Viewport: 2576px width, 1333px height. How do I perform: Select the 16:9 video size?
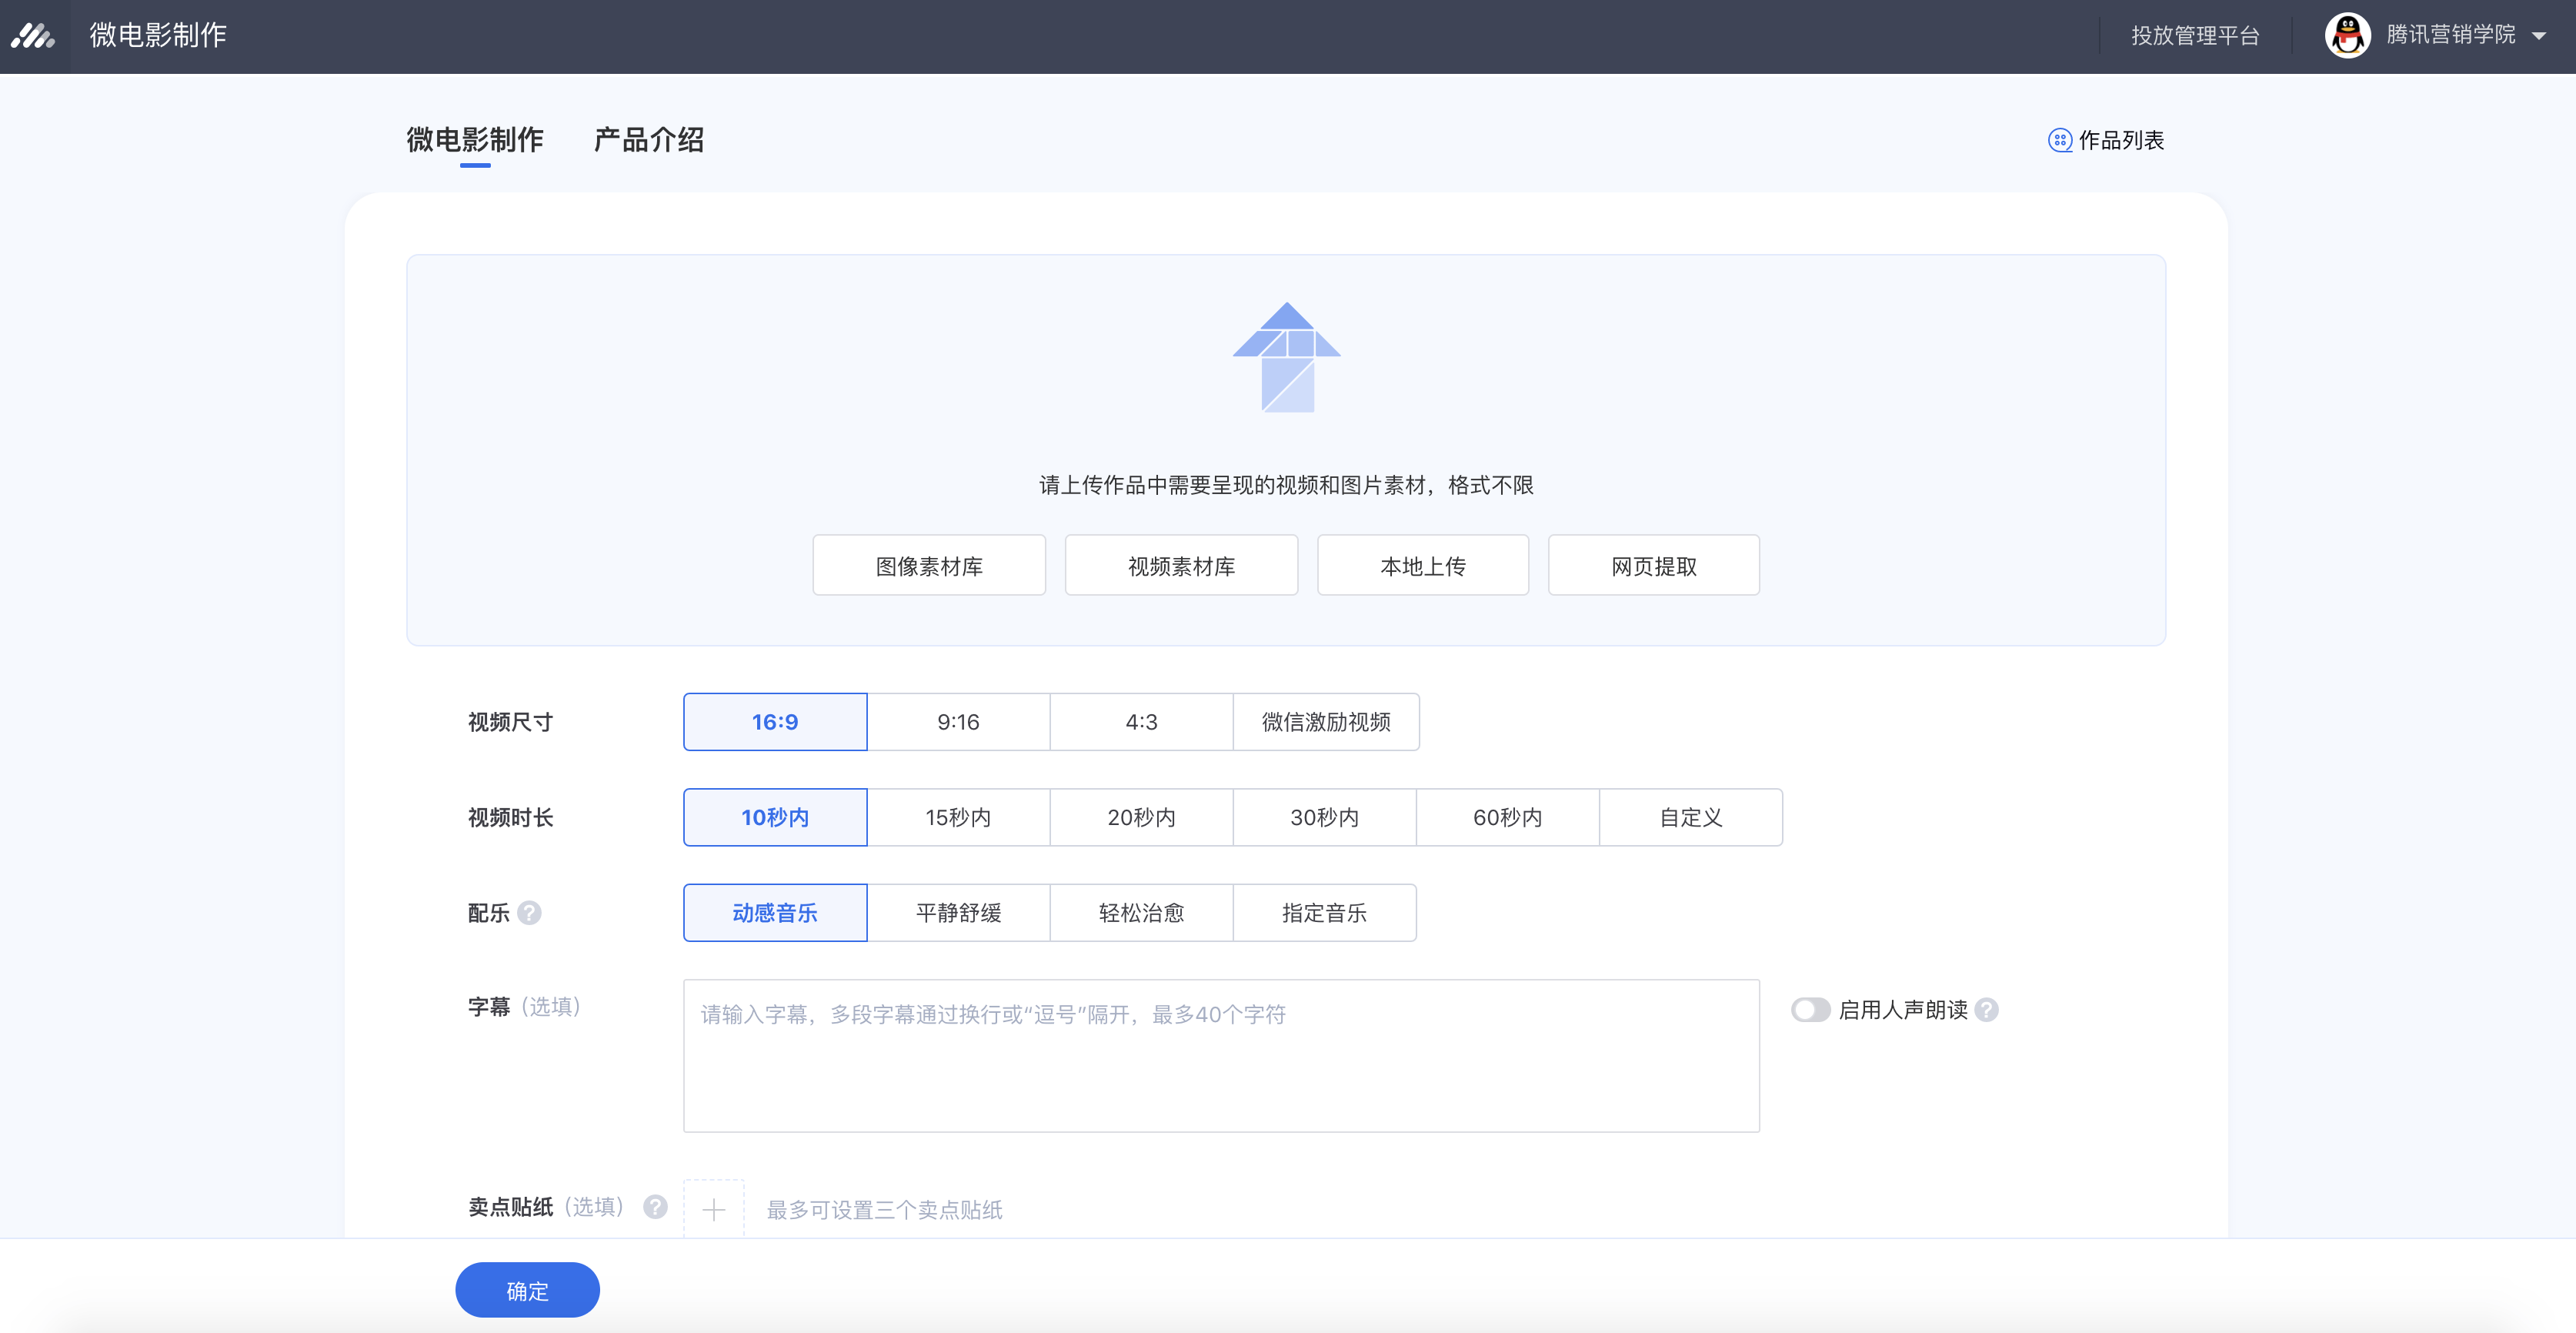coord(775,722)
